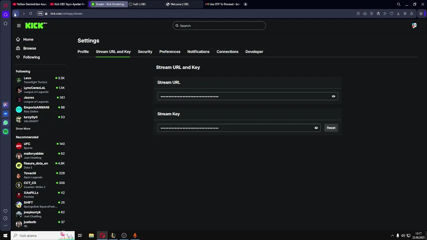
Task: Open the UFC recommended channel
Action: pos(40,146)
